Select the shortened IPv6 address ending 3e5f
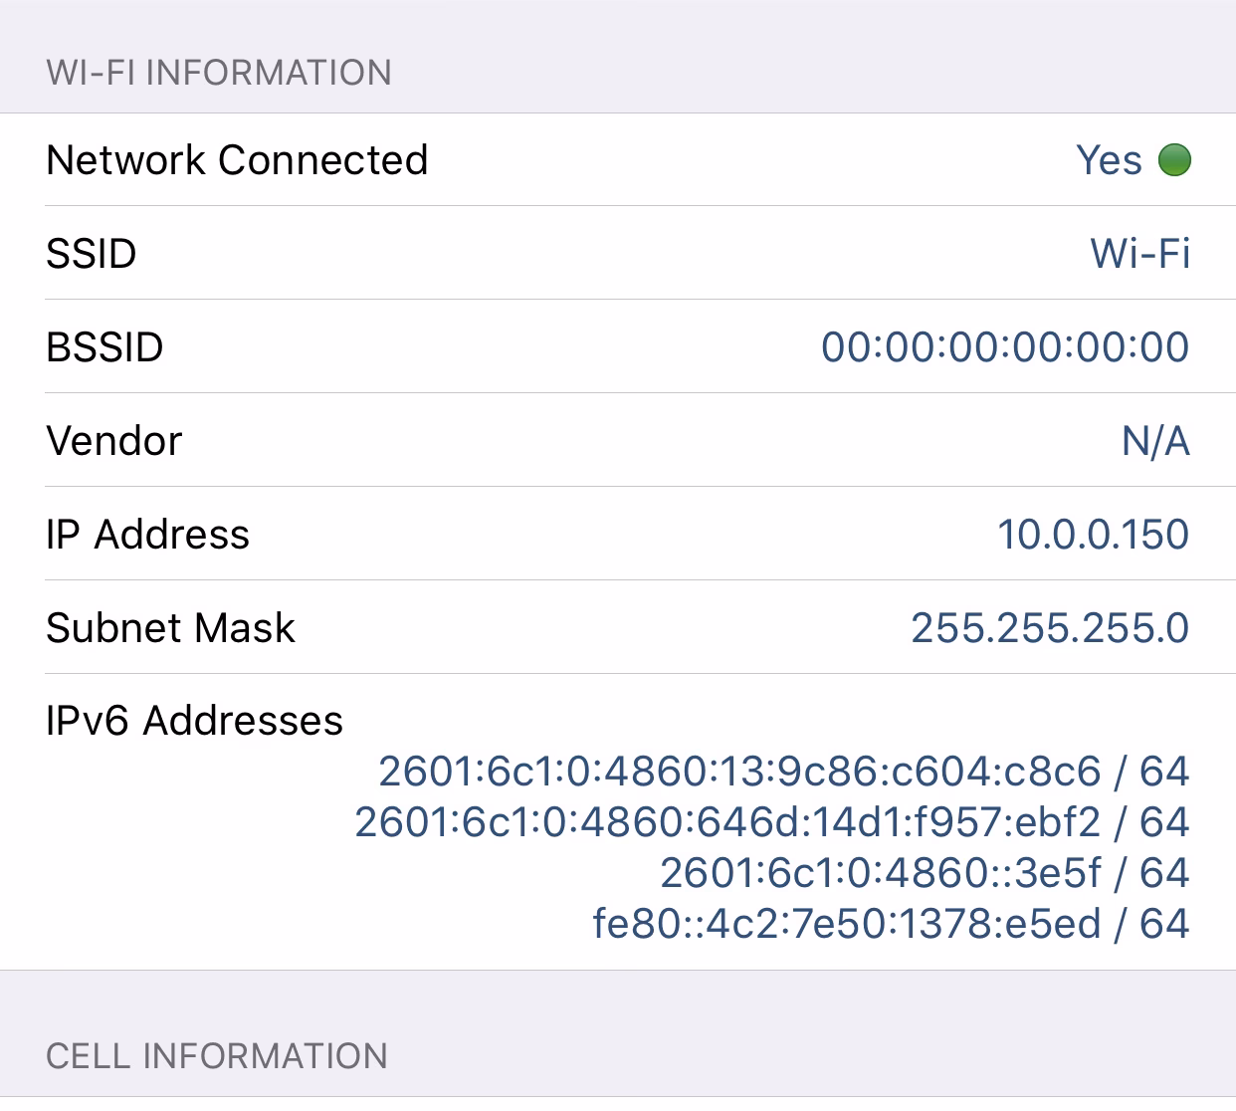Screen dimensions: 1236x1111 [926, 873]
